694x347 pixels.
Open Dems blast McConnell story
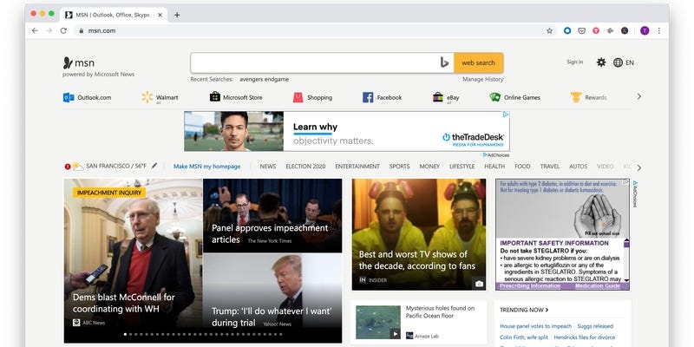[123, 303]
